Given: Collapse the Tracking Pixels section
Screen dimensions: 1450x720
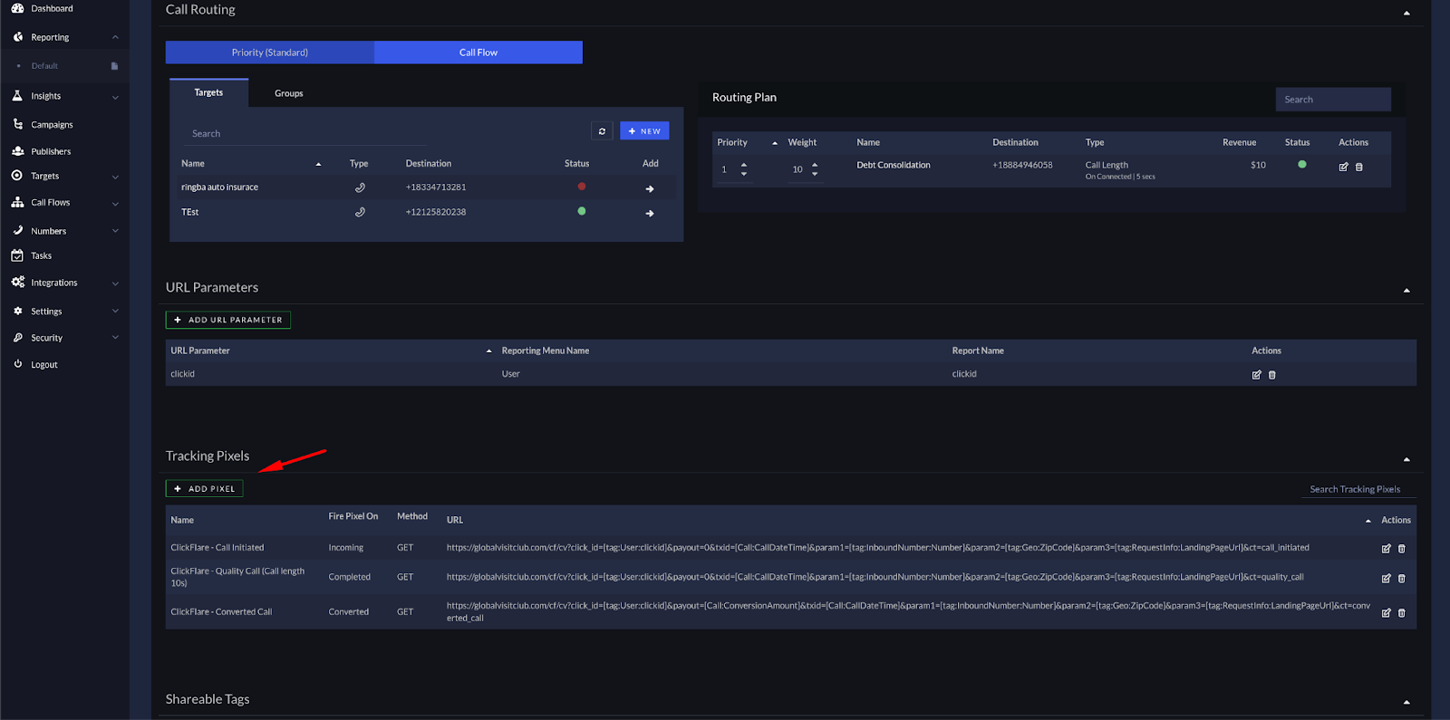Looking at the screenshot, I should 1406,459.
